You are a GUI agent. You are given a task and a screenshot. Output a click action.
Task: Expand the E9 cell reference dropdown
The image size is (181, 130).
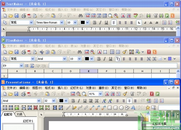[21, 66]
